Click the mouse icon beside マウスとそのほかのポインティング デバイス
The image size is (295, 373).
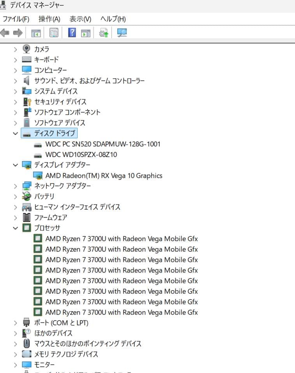(26, 343)
